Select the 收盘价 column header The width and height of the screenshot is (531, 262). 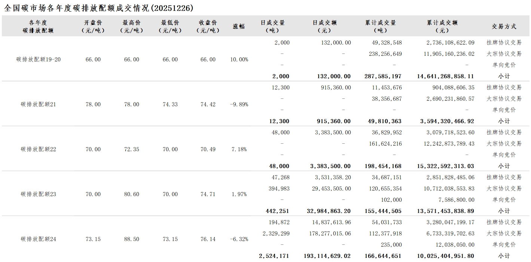pyautogui.click(x=208, y=26)
